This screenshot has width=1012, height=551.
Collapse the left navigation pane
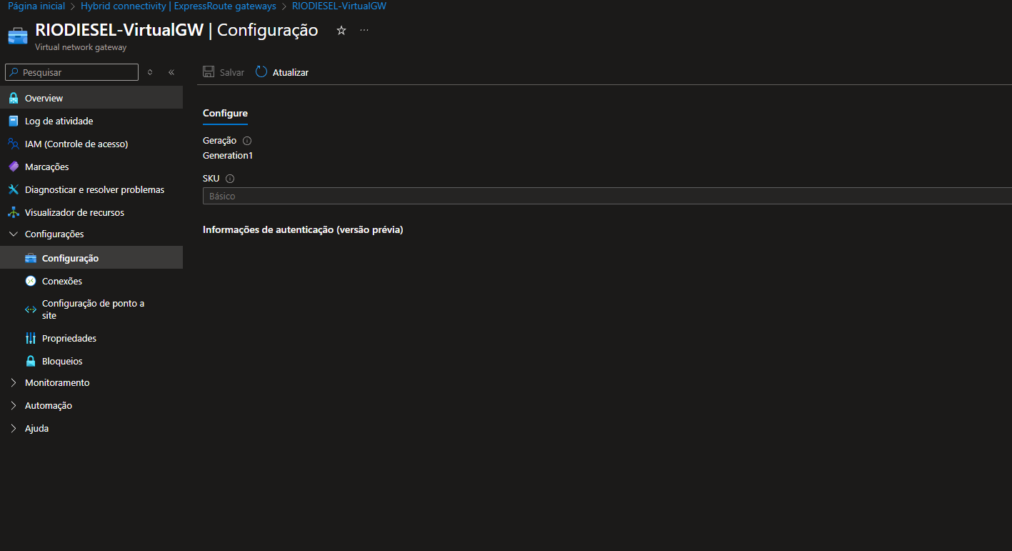tap(171, 71)
